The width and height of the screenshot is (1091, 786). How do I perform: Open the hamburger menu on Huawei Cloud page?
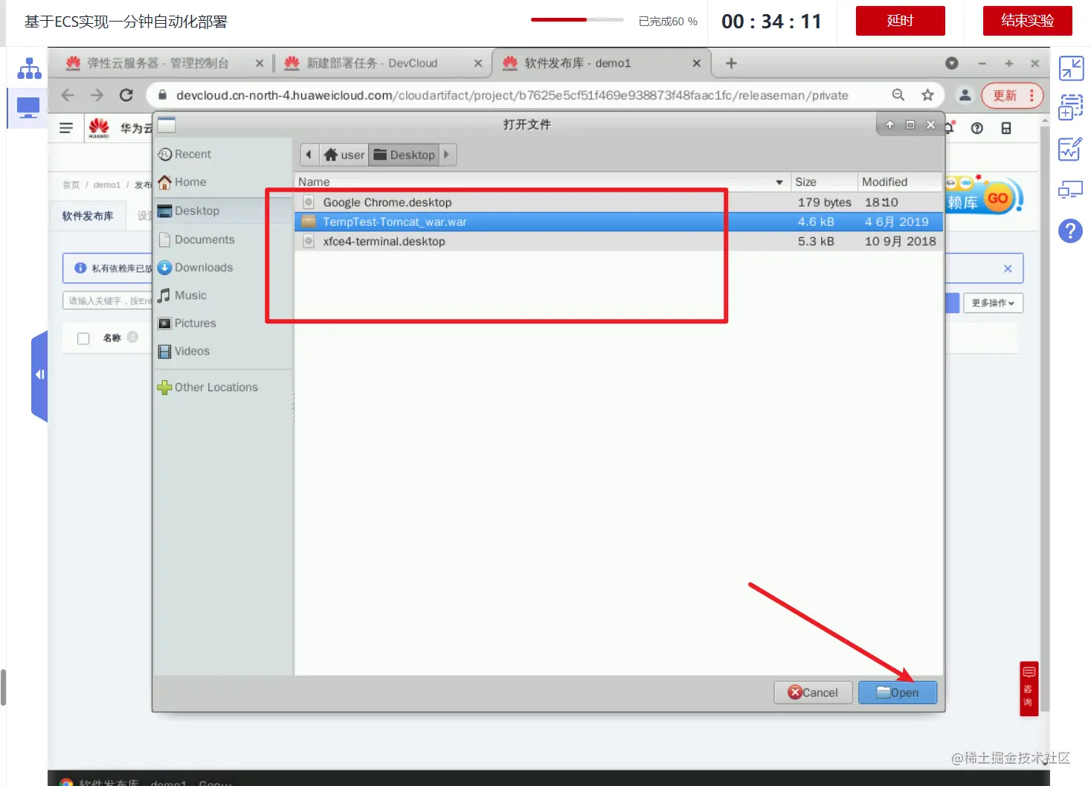tap(66, 128)
